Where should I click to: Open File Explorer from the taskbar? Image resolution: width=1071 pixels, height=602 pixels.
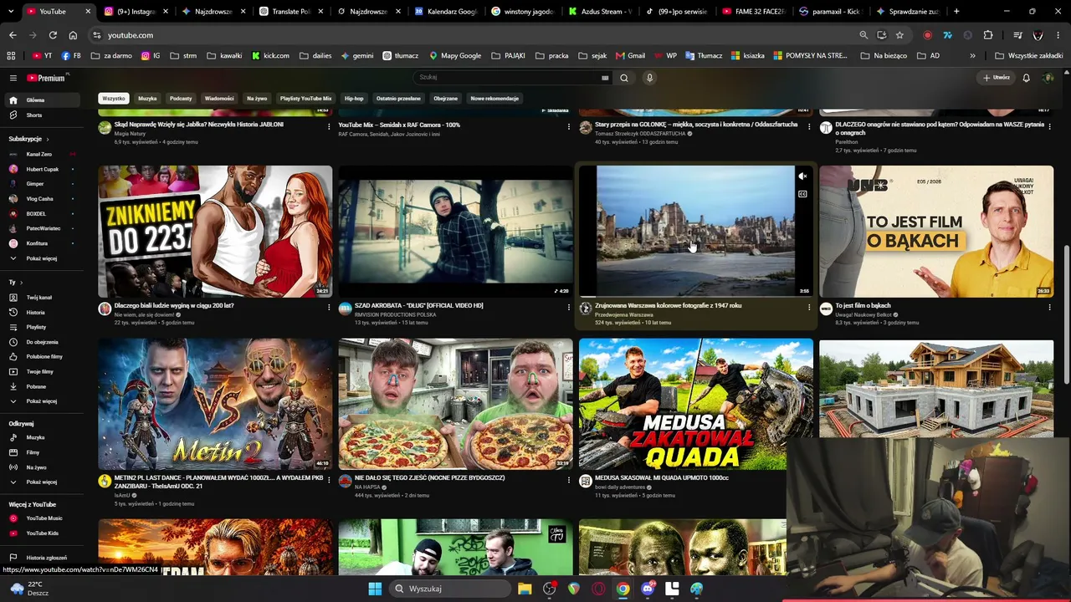525,589
